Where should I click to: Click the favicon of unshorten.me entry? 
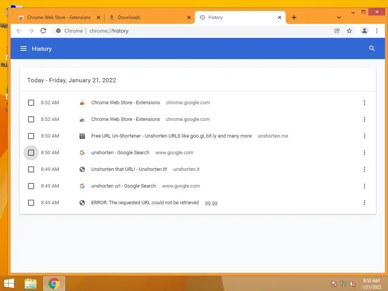[82, 136]
